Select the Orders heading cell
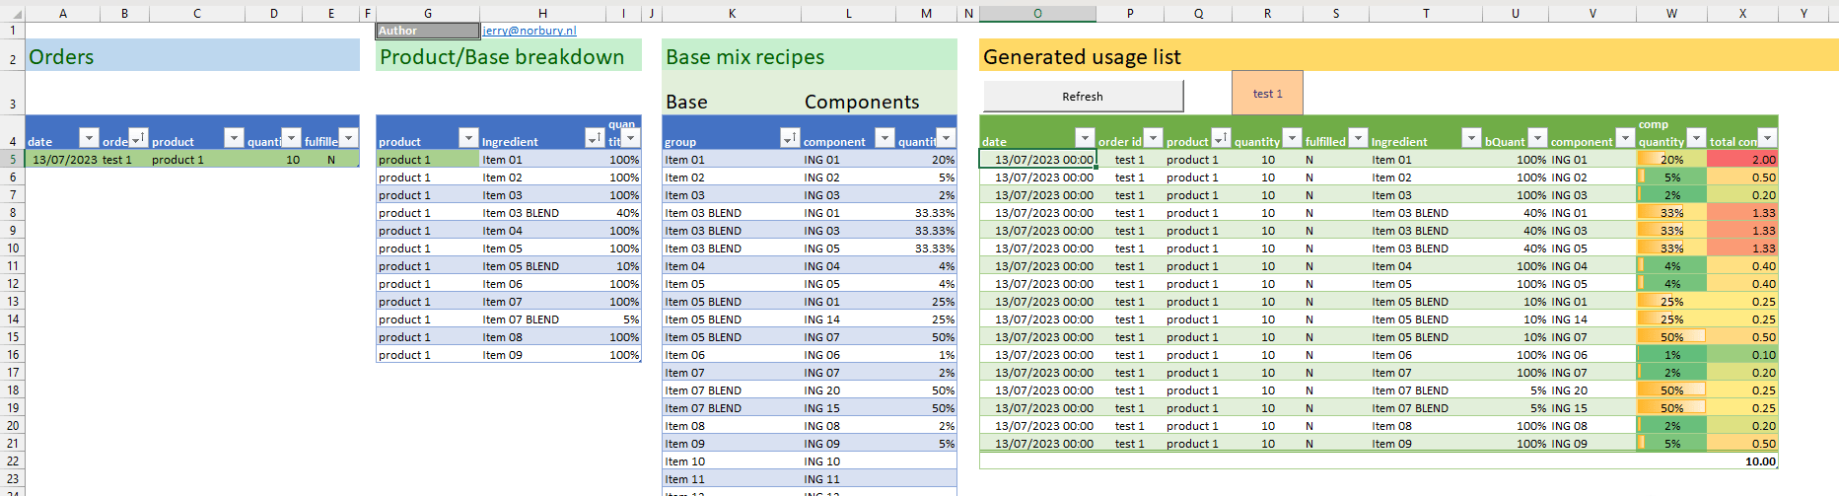1839x496 pixels. coord(192,55)
